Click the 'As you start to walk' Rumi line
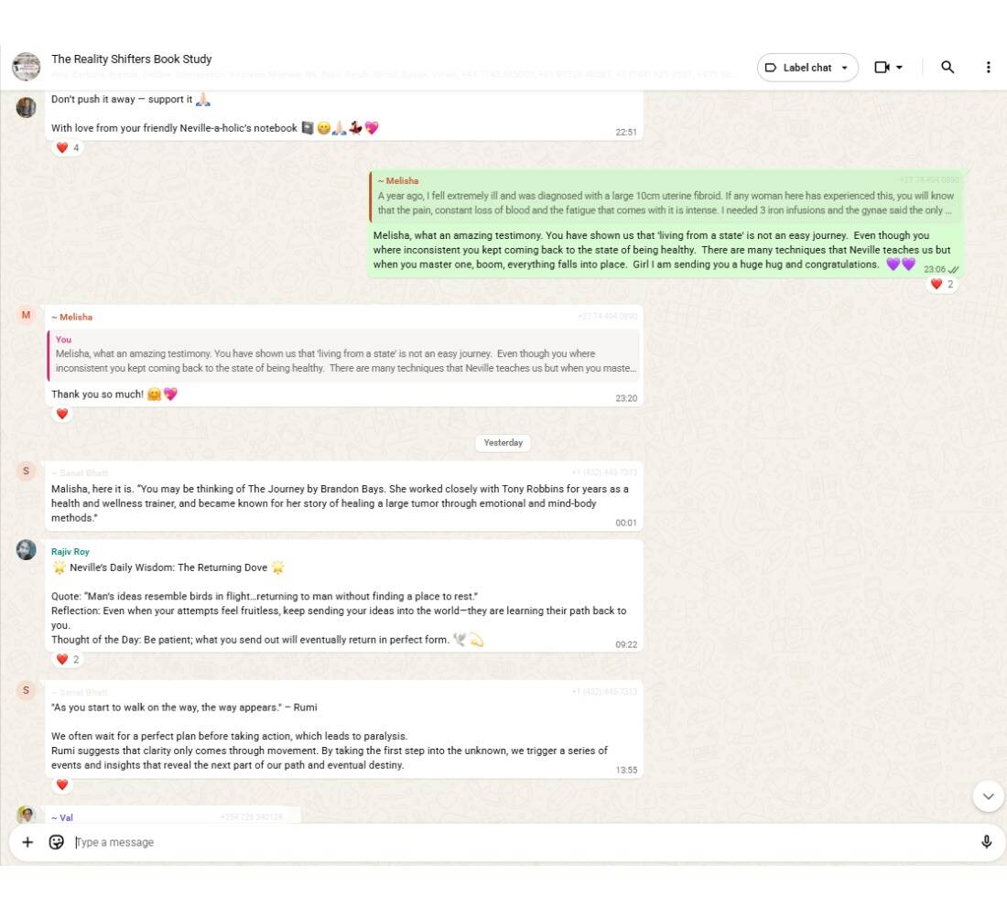The width and height of the screenshot is (1007, 897). point(184,707)
